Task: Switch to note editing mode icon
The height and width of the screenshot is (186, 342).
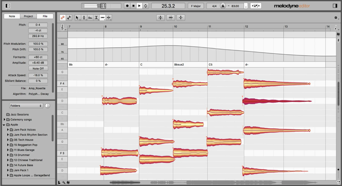Action: pos(63,18)
